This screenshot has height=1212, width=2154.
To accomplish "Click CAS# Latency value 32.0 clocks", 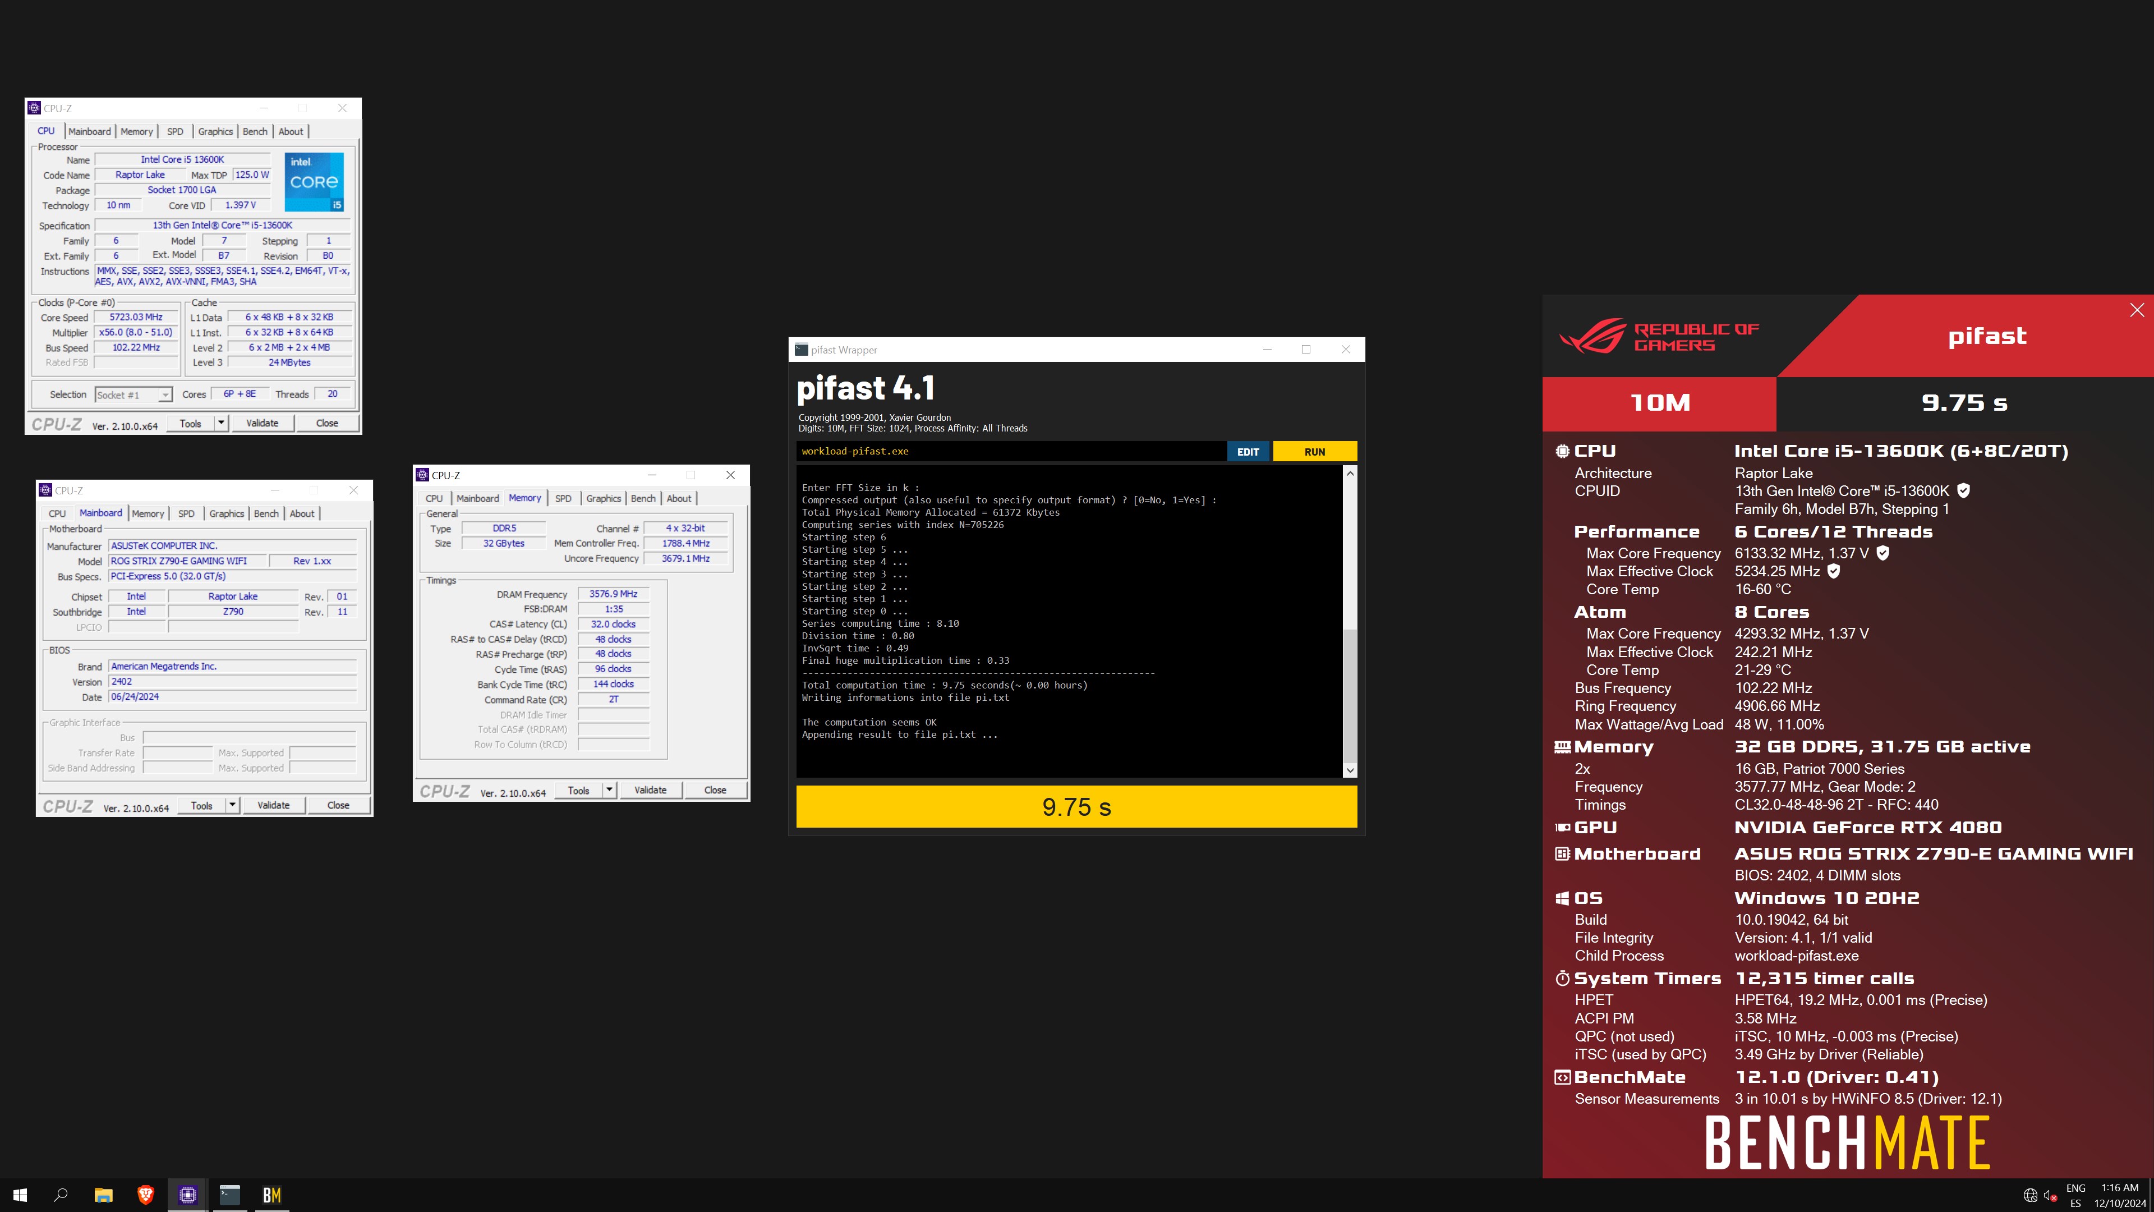I will 613,624.
